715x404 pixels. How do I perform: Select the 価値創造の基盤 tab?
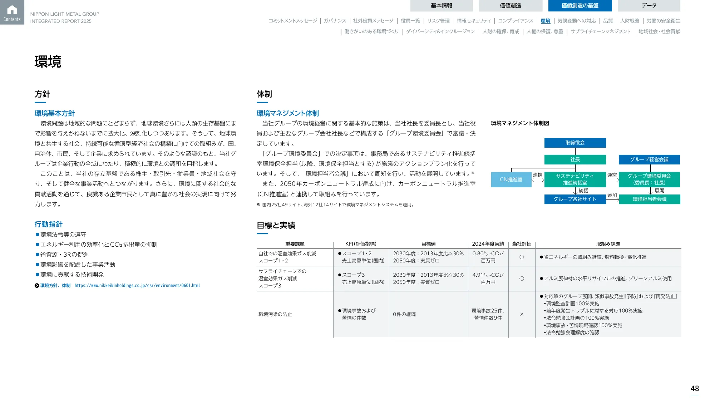[580, 6]
